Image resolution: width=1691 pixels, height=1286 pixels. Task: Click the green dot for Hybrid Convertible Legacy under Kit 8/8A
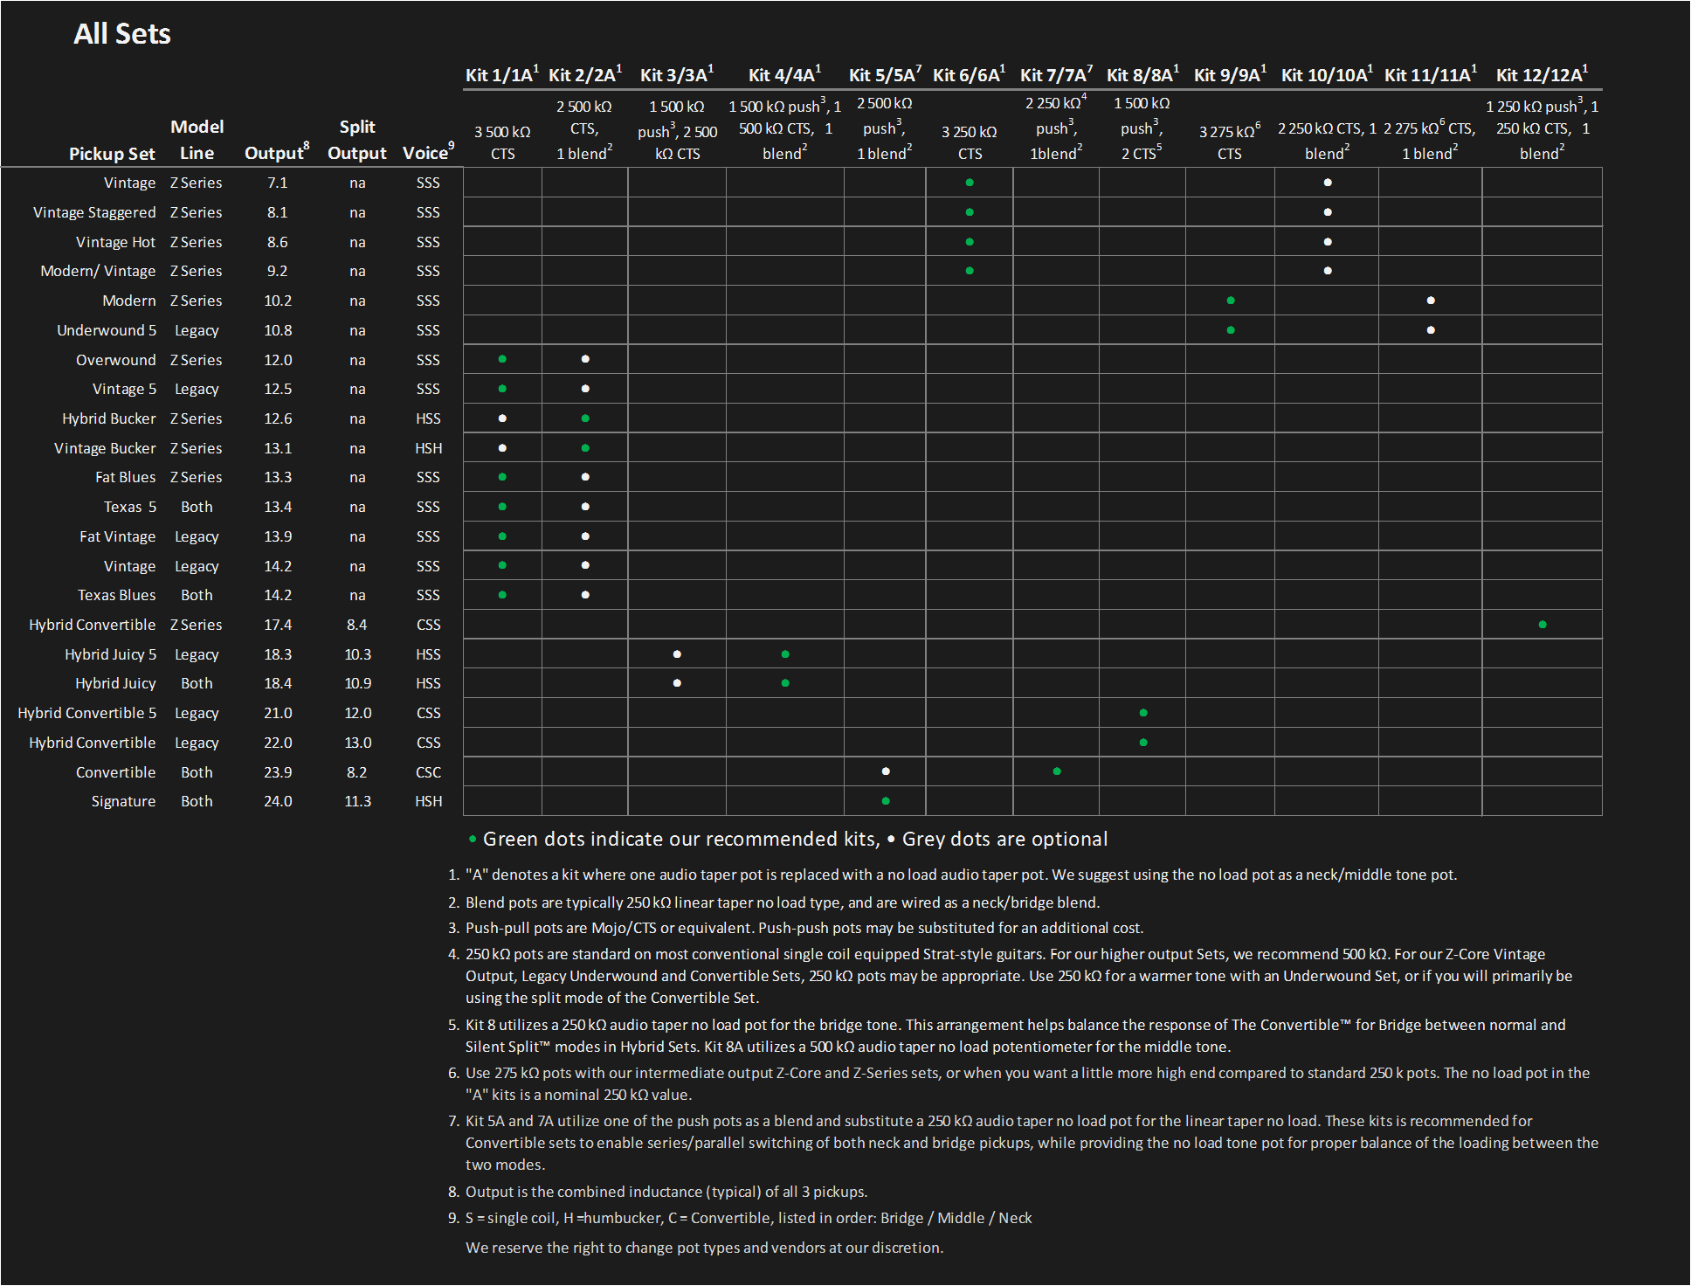1143,743
